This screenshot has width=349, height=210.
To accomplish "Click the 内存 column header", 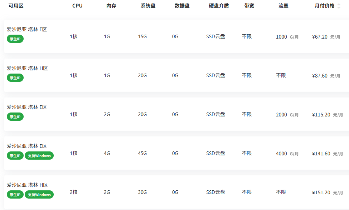I will coord(111,6).
